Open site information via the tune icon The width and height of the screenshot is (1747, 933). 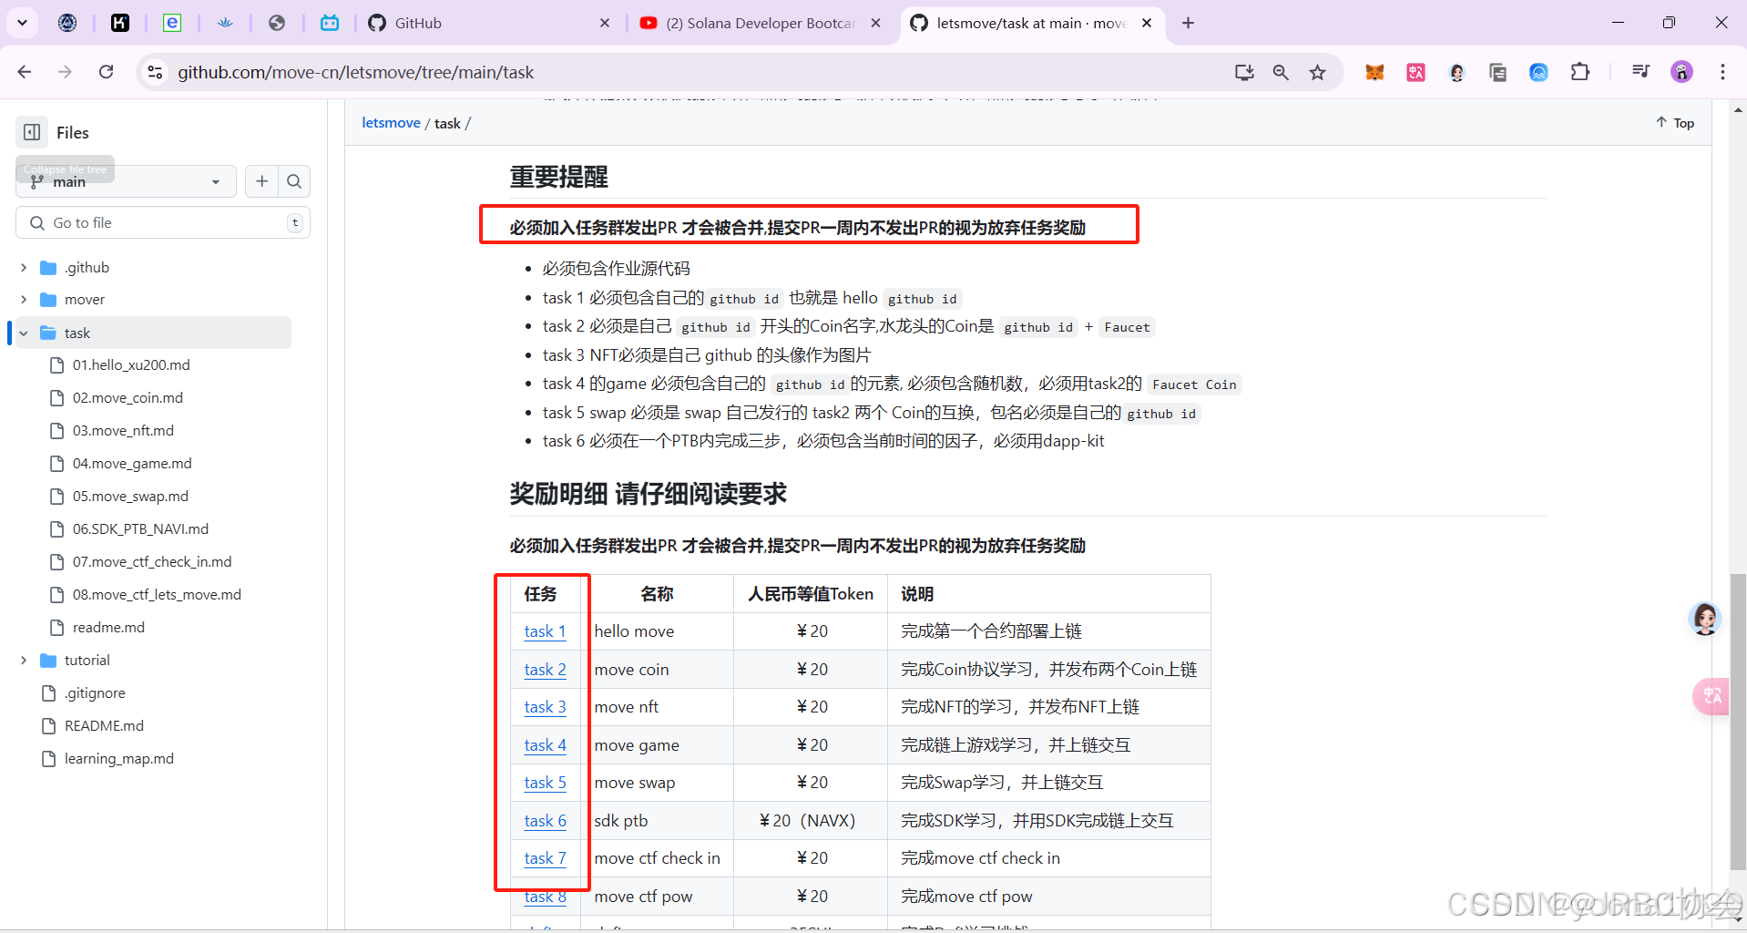coord(155,72)
